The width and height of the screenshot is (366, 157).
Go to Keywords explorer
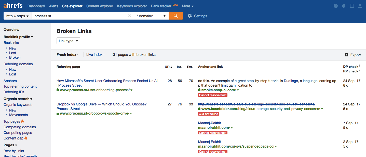[x=132, y=6]
